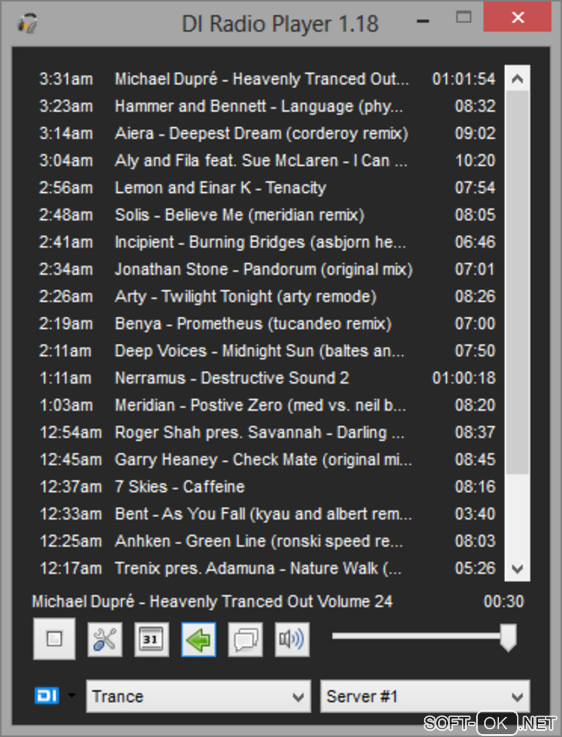
Task: Select Incipient - Burning Bridges track
Action: click(x=267, y=242)
